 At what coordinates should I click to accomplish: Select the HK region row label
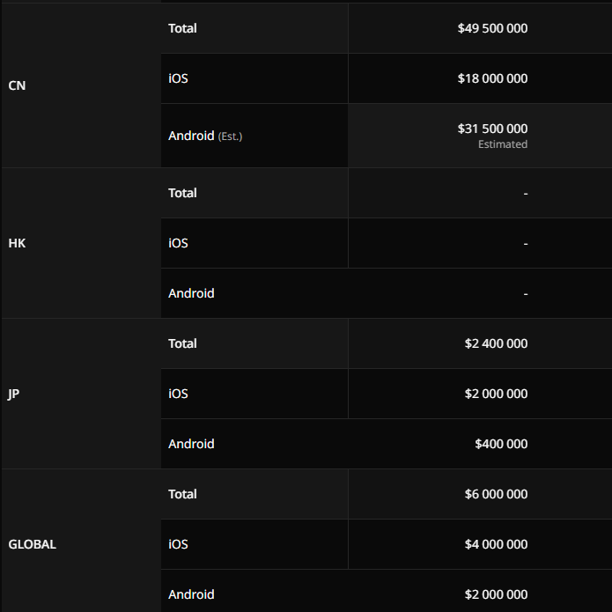(17, 243)
